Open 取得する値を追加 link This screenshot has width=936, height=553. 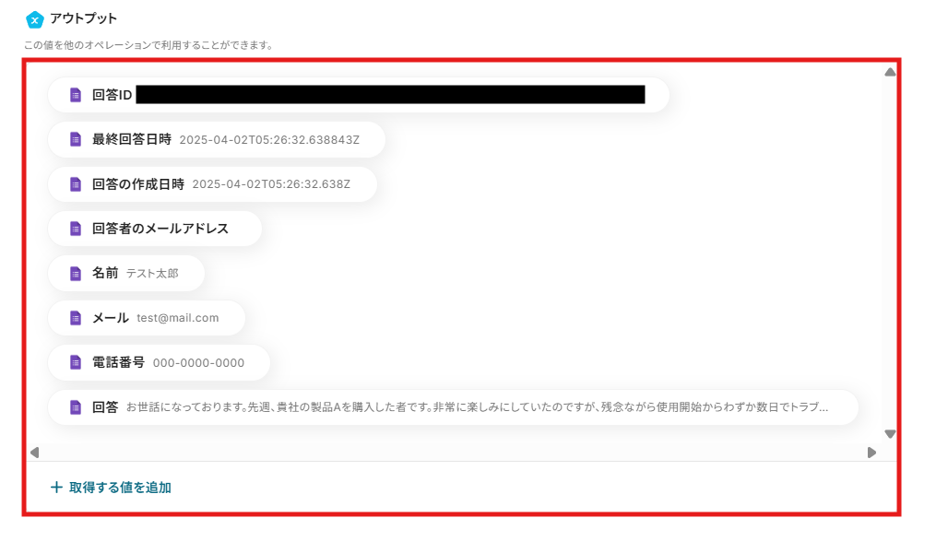tap(111, 488)
